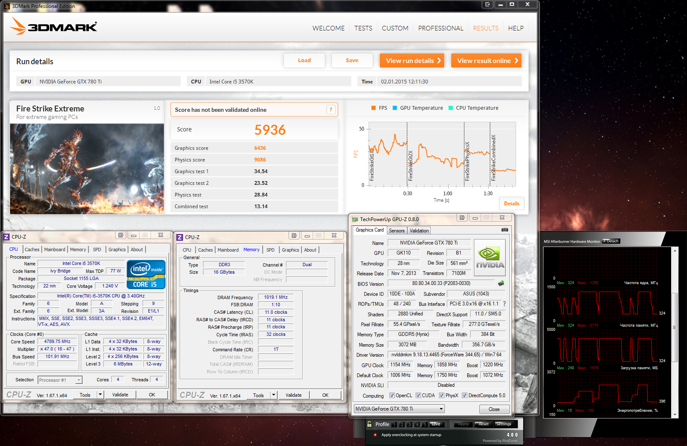Click the up arrow of Afterburner monitor scrollbar
The image size is (687, 446).
click(x=675, y=250)
